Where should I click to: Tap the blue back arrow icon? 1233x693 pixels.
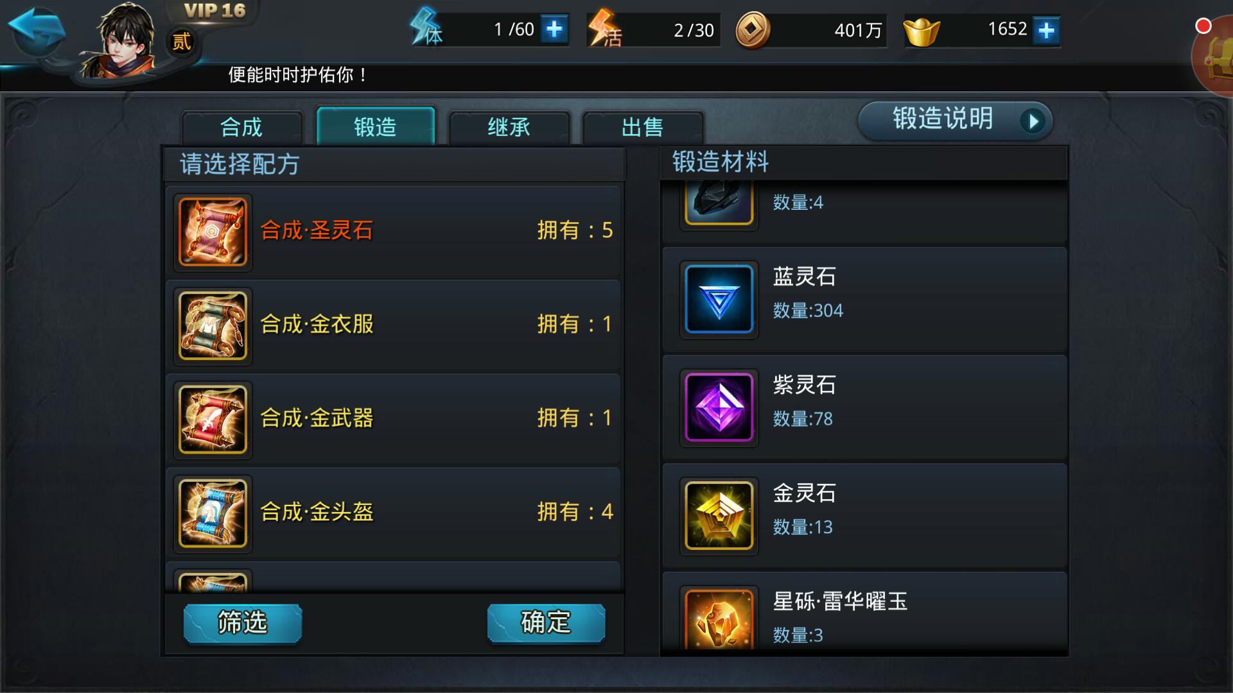click(37, 30)
